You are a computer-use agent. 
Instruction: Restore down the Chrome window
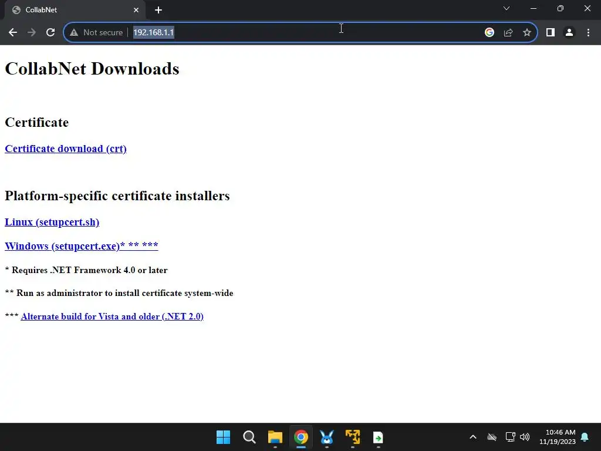(x=561, y=8)
